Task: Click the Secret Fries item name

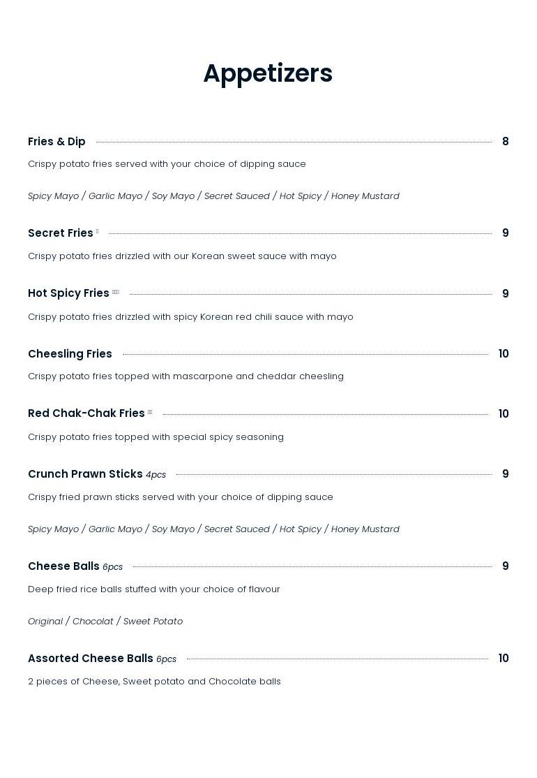Action: 61,233
